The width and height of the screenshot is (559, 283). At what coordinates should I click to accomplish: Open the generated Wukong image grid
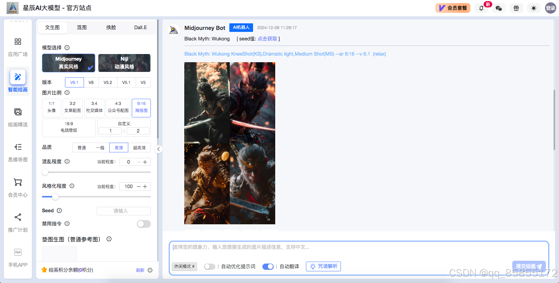click(230, 143)
